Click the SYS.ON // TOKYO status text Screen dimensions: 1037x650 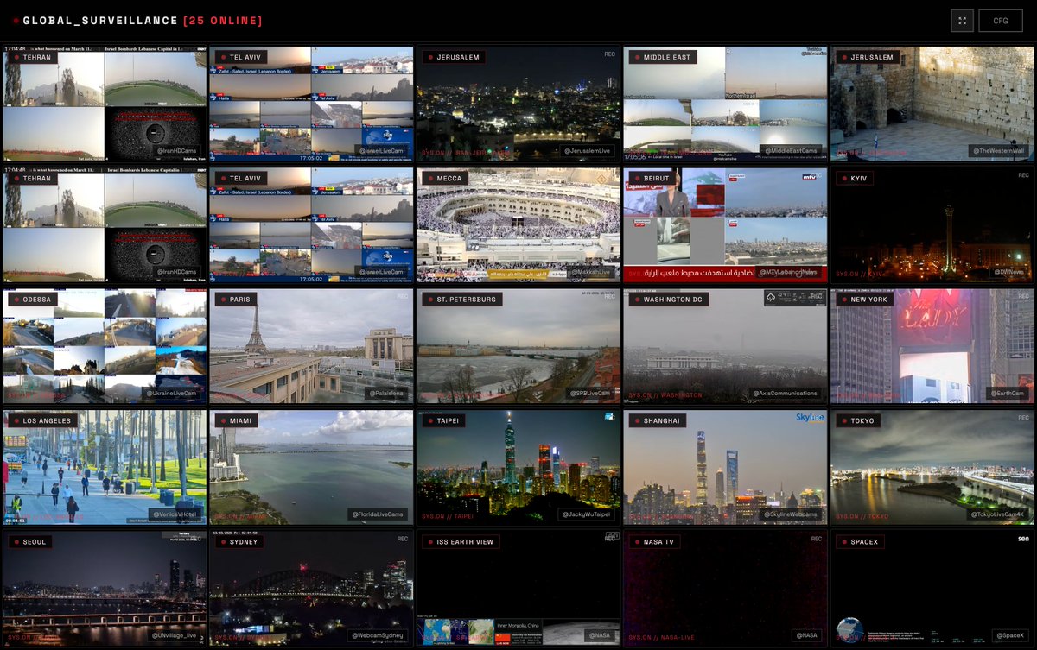(862, 515)
